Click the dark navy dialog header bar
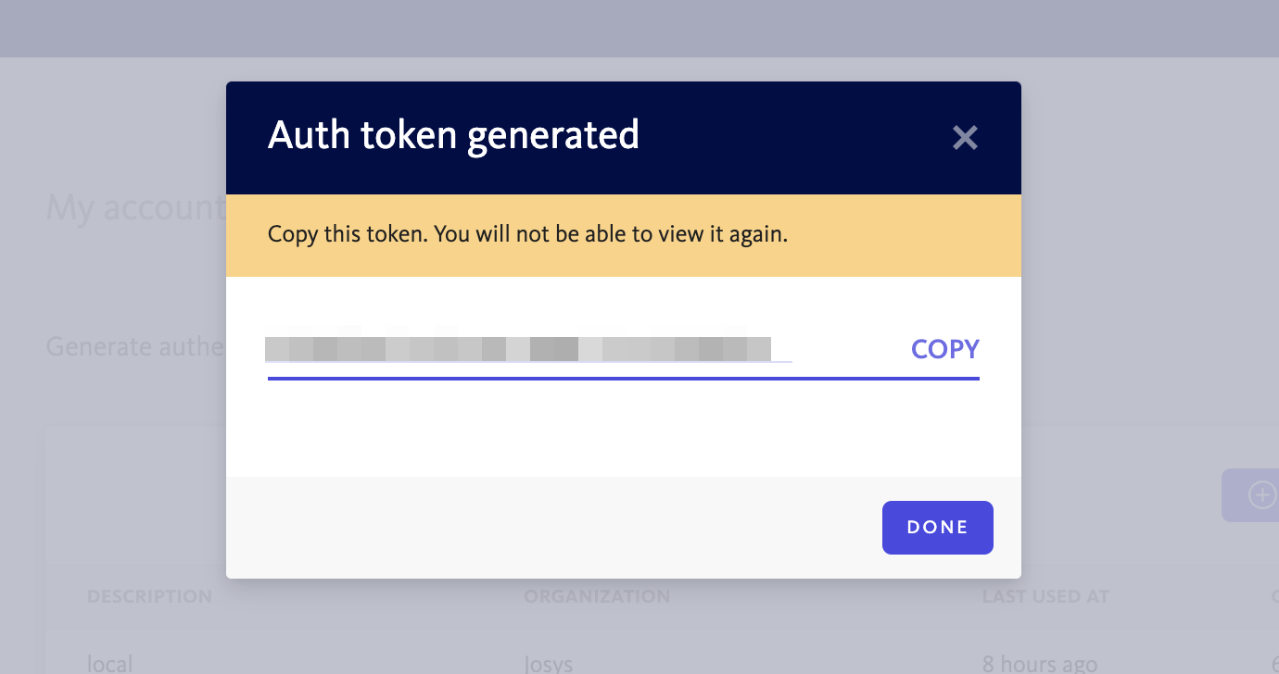The image size is (1279, 674). tap(788, 137)
